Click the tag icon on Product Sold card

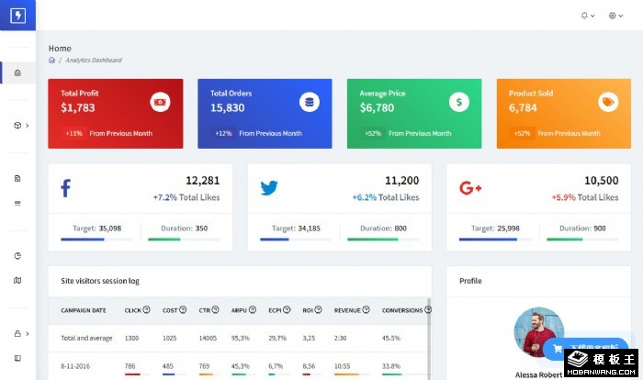click(x=608, y=102)
